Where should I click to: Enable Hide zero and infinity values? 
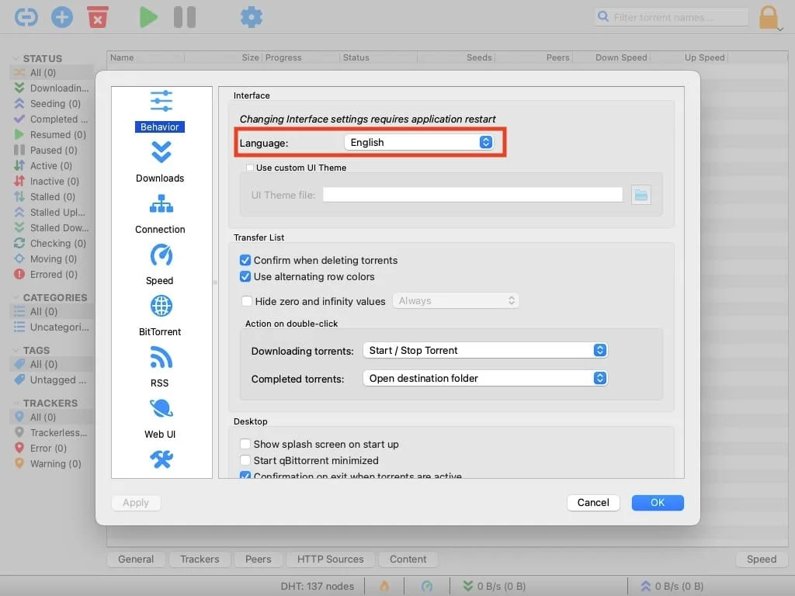tap(247, 301)
